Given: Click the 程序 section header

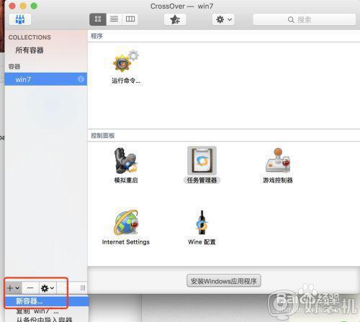Looking at the screenshot, I should 96,36.
